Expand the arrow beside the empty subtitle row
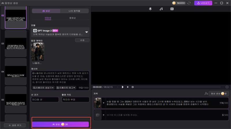 click(104, 115)
